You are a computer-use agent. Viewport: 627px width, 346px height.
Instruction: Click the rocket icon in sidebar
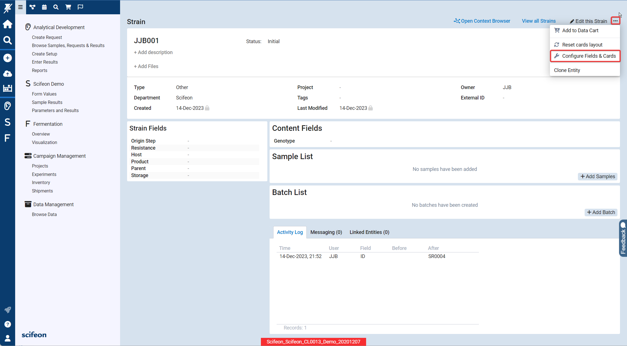pos(8,310)
